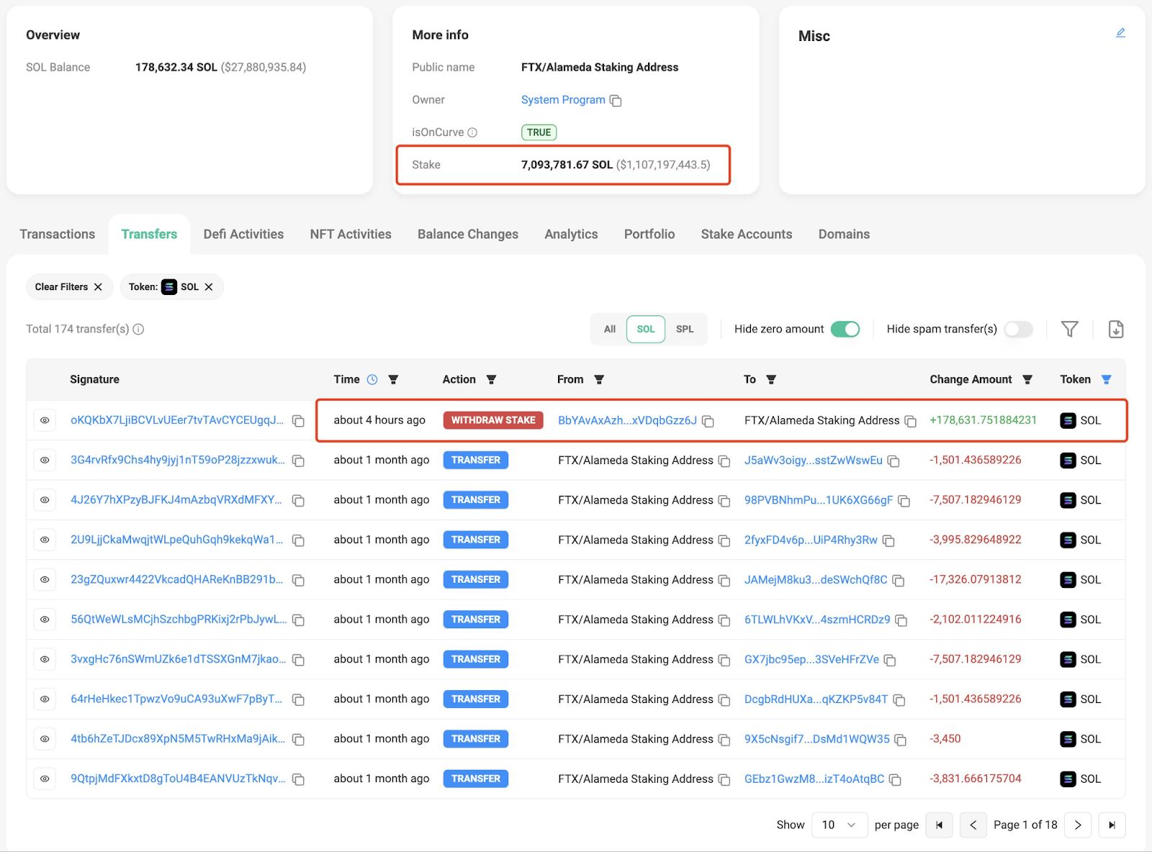Click info icon next to total transfers
The width and height of the screenshot is (1152, 852).
coord(139,329)
